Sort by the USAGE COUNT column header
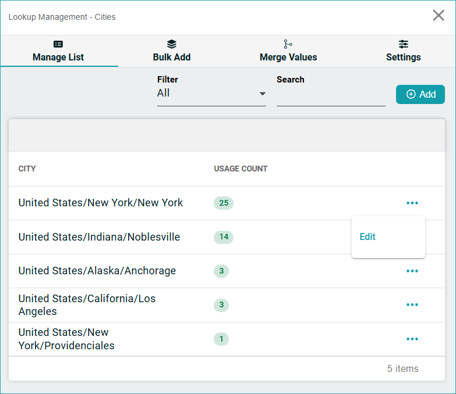Viewport: 456px width, 394px height. (241, 169)
